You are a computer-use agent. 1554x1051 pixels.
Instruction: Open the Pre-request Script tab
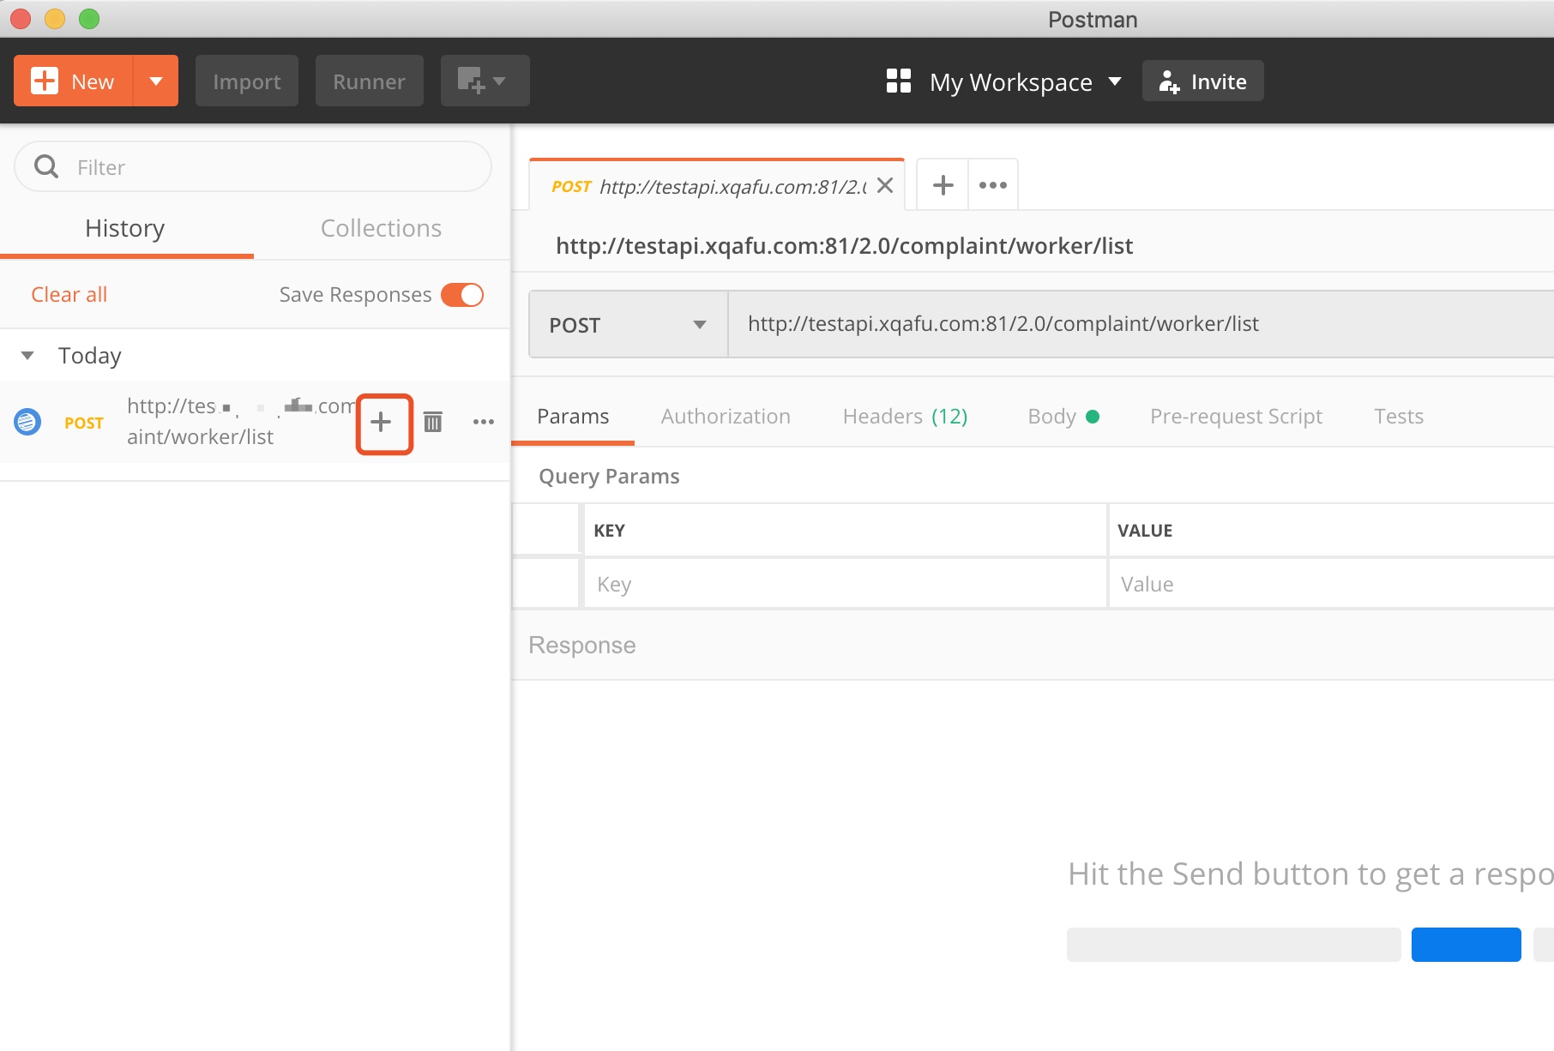pyautogui.click(x=1236, y=417)
